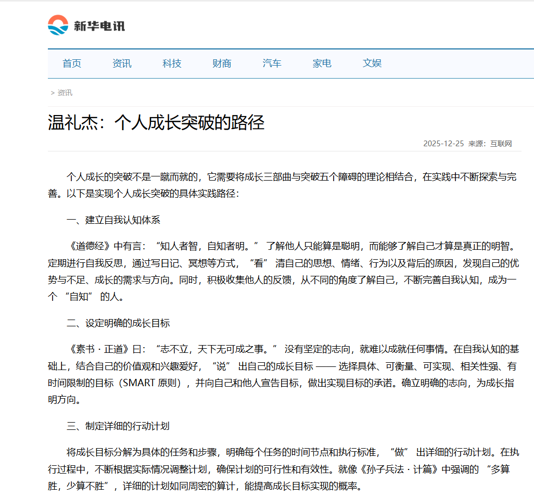The height and width of the screenshot is (496, 534).
Task: Open the 文娱 channel
Action: click(x=372, y=63)
